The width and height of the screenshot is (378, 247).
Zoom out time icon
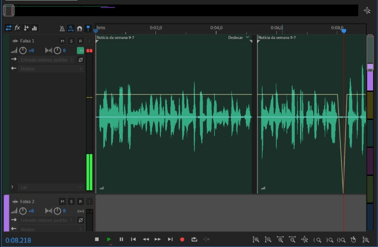[x=293, y=240]
